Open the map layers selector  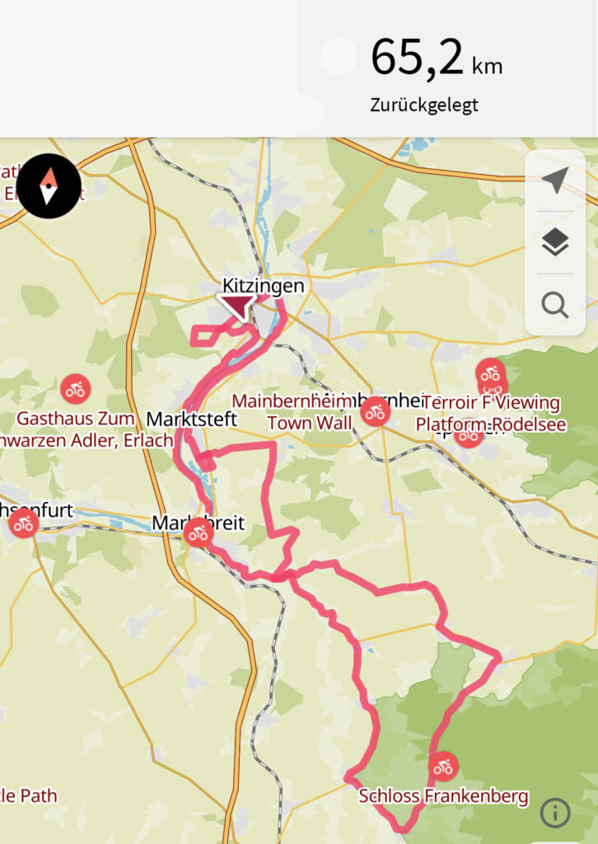[555, 242]
